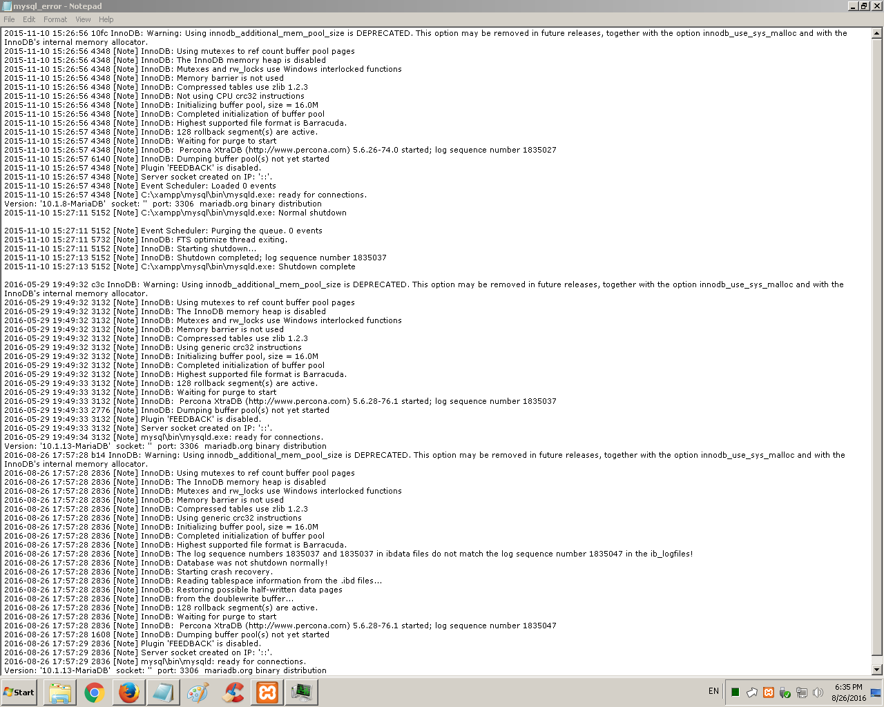
Task: Click the 'Restoring possible half-written data pages' line
Action: pos(173,590)
